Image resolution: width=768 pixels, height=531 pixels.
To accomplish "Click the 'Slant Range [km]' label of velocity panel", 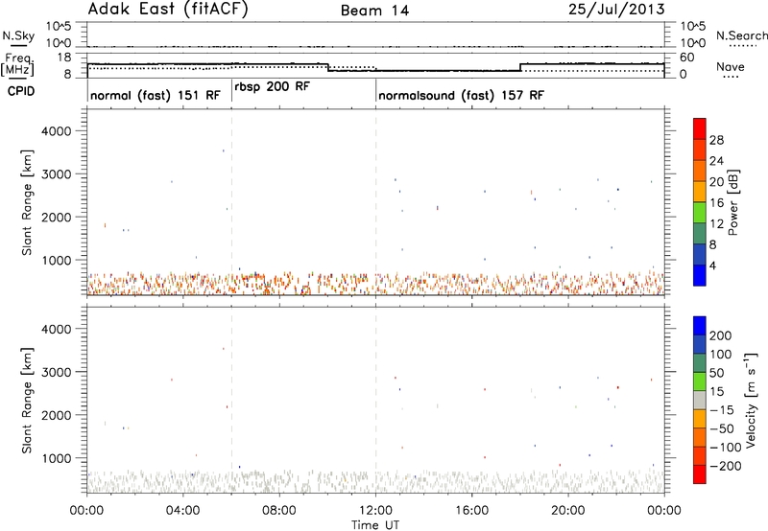I will [27, 401].
